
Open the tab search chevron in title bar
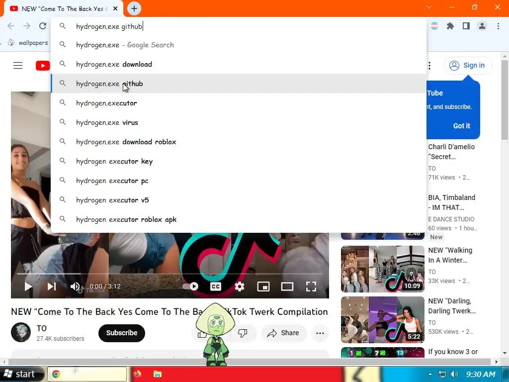[x=429, y=7]
